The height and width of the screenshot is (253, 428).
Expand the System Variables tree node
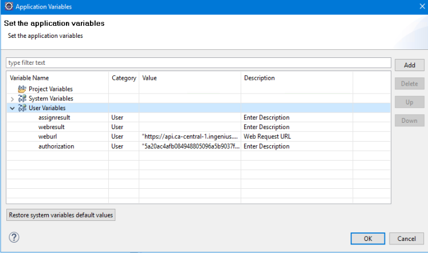pyautogui.click(x=12, y=99)
